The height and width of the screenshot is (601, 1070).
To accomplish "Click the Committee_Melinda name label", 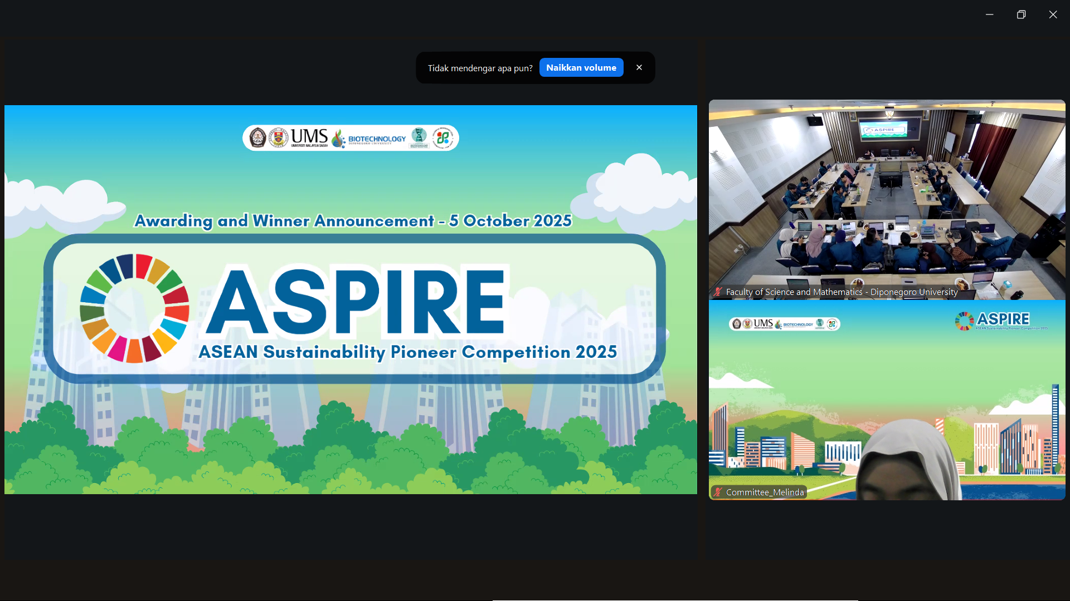I will coord(765,492).
